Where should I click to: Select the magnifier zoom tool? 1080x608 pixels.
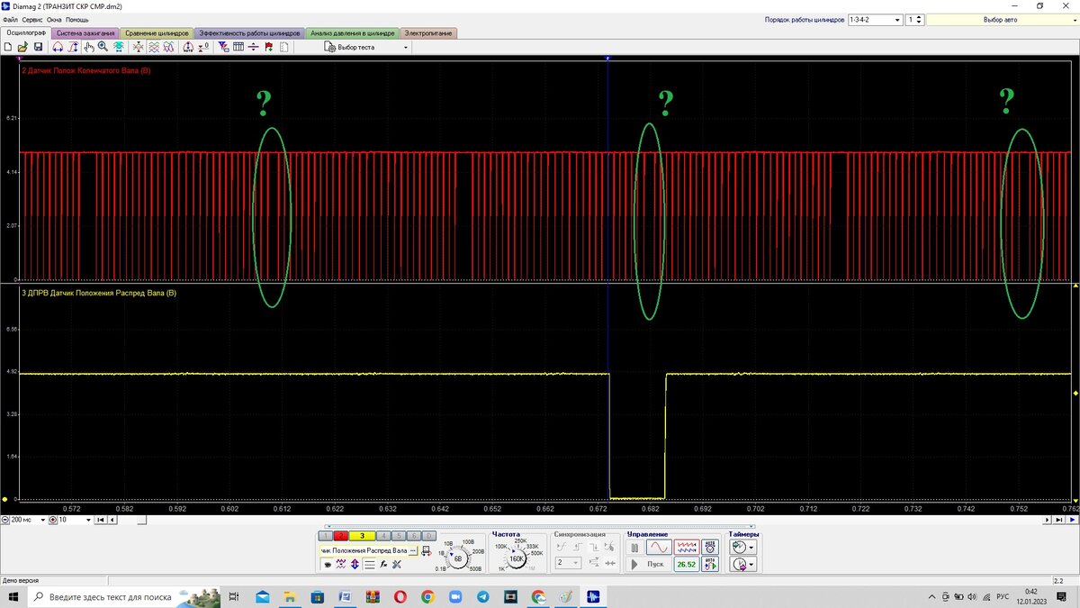tap(103, 47)
